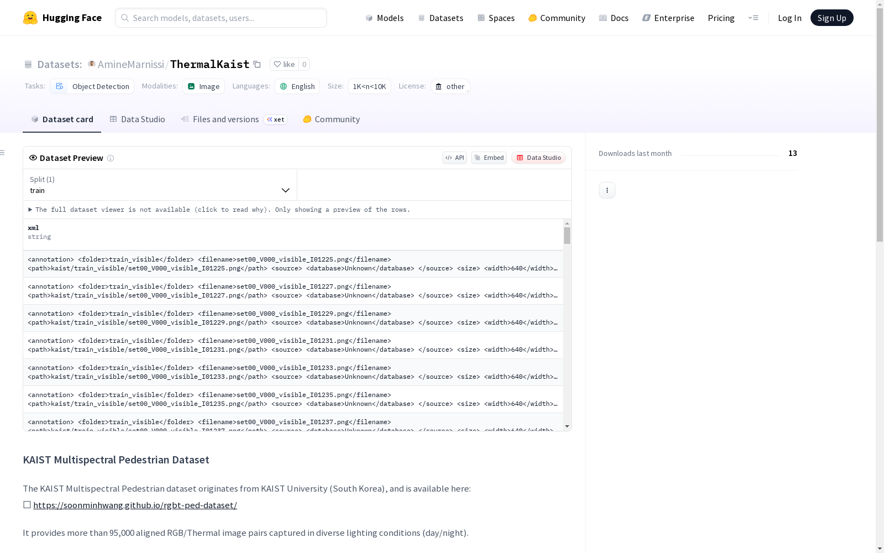Viewport: 884px width, 553px height.
Task: Open the Docs menu
Action: pyautogui.click(x=614, y=18)
